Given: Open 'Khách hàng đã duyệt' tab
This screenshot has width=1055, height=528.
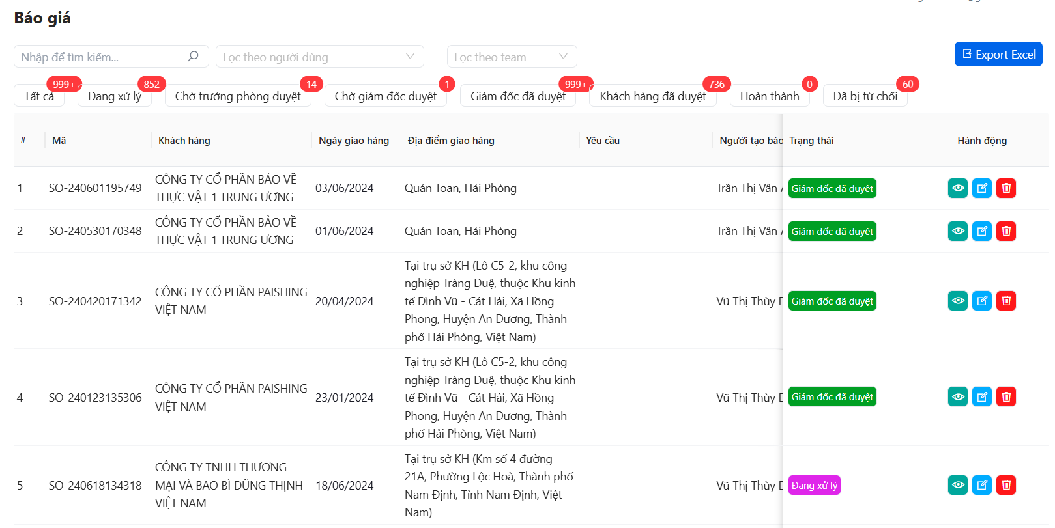Looking at the screenshot, I should [x=652, y=96].
